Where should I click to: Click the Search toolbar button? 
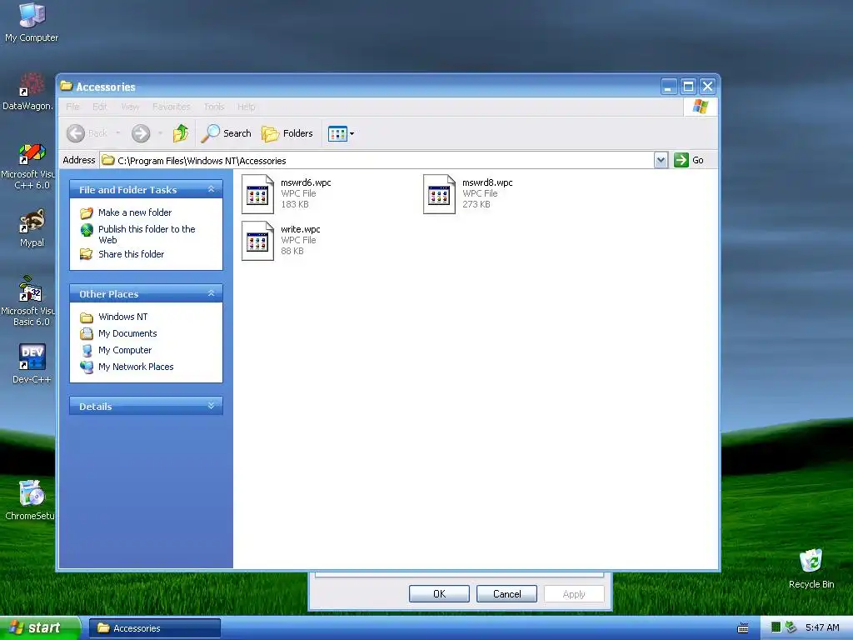(x=227, y=133)
